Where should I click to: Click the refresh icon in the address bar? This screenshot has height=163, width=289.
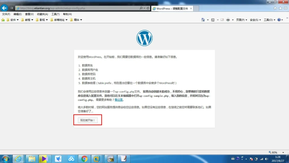(x=148, y=8)
